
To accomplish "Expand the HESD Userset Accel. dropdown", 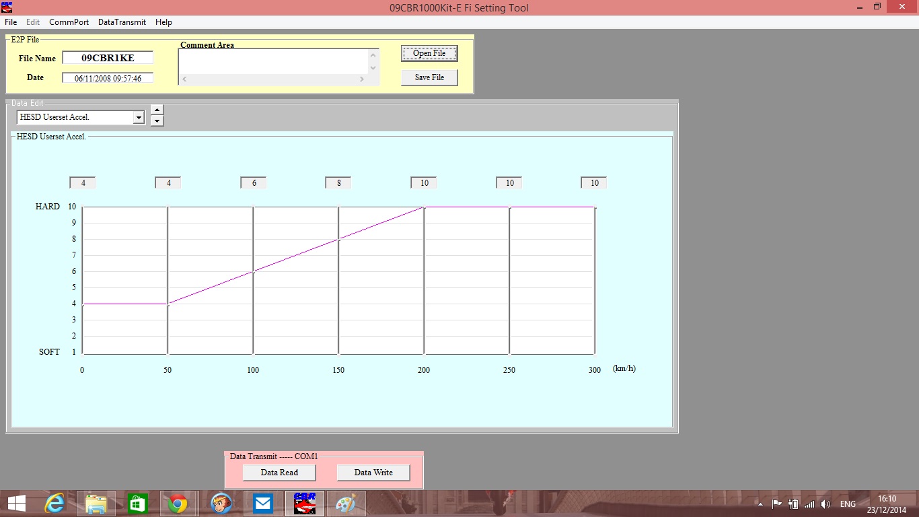I will (x=139, y=117).
